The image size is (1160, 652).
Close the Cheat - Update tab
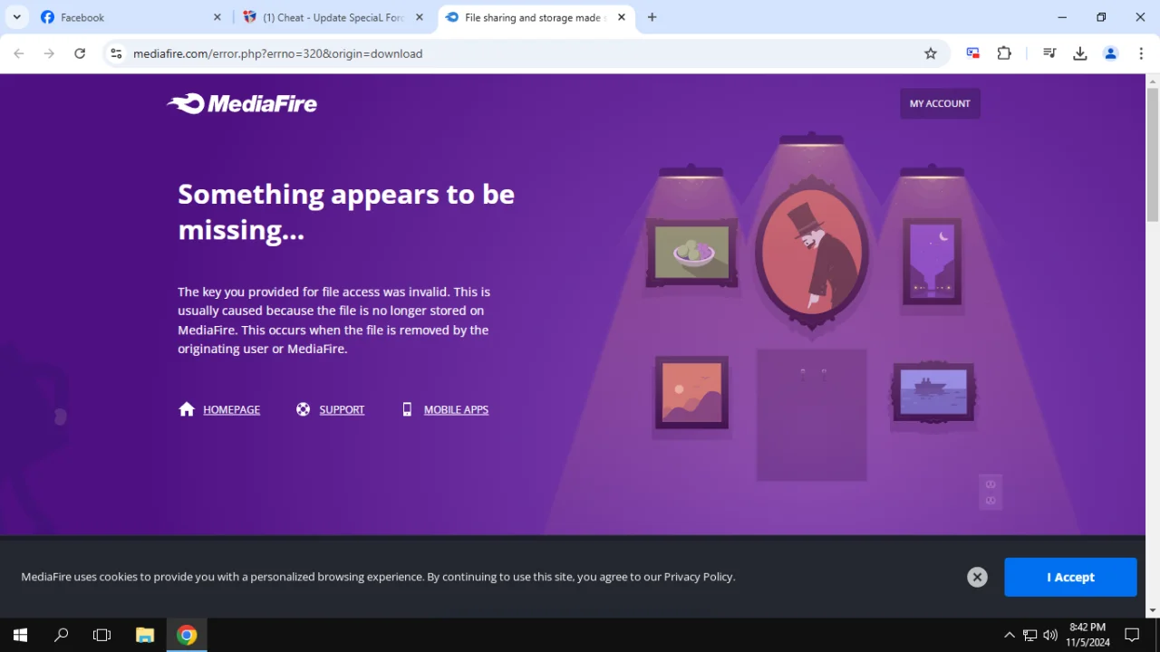point(420,17)
